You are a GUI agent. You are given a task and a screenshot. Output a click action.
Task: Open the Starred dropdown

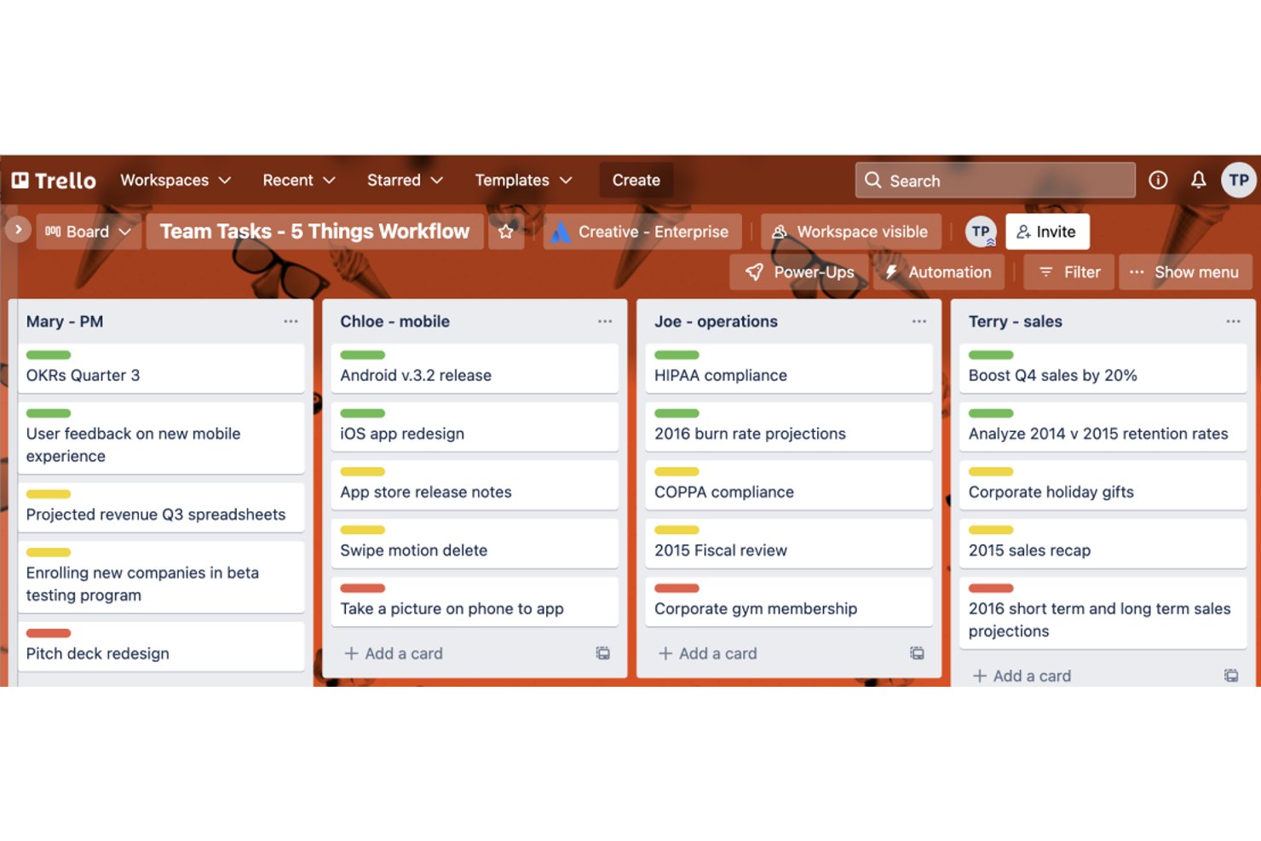click(x=405, y=180)
